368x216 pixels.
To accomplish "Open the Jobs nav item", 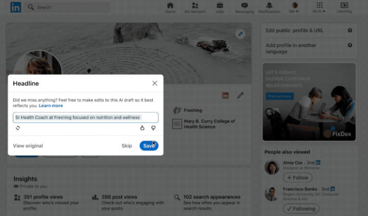I will (x=219, y=8).
